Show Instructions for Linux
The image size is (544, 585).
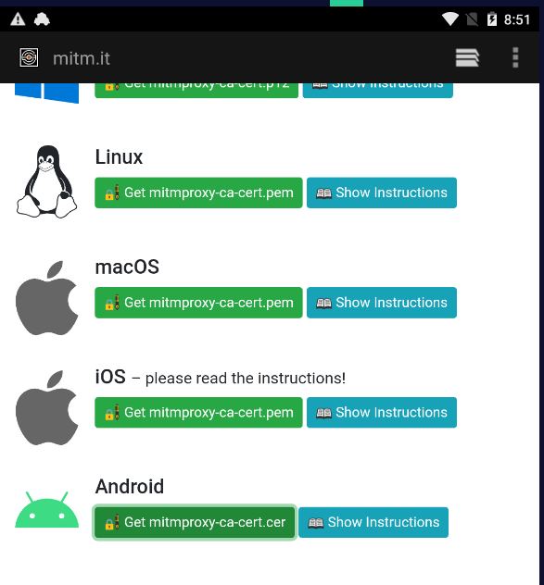(x=382, y=193)
